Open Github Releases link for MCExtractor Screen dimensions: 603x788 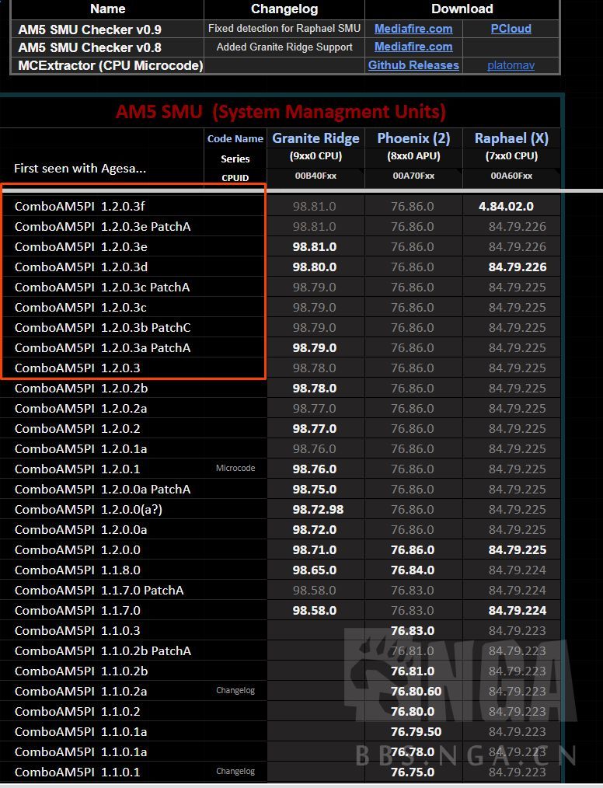[x=413, y=66]
